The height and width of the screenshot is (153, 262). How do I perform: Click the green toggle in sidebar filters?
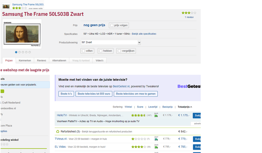click(x=2, y=91)
